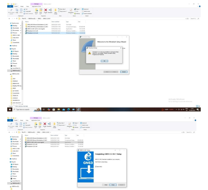Click the Copy to icon in the upper ribbon

click(41, 11)
